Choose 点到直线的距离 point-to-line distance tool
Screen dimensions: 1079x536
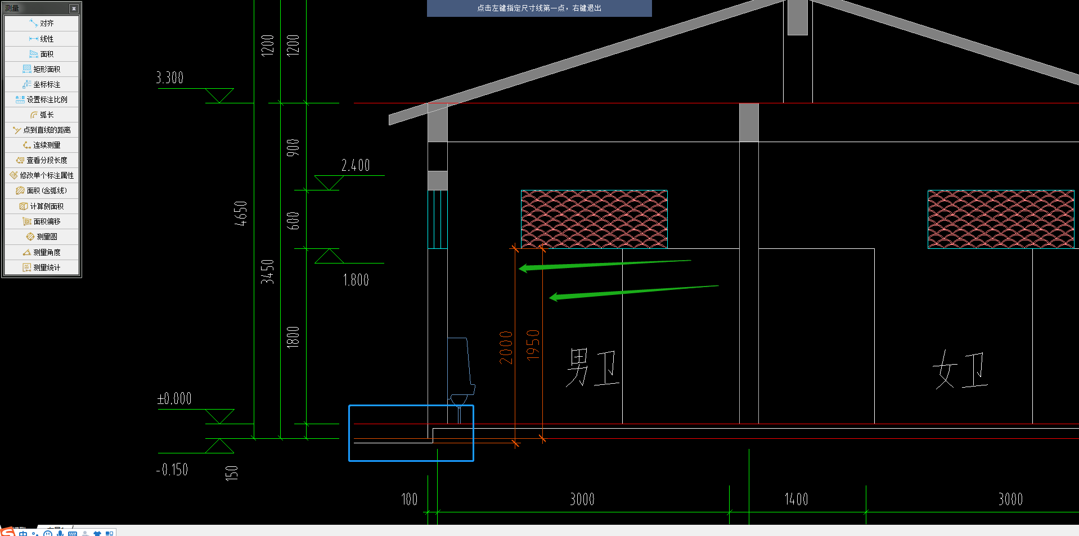[x=42, y=130]
